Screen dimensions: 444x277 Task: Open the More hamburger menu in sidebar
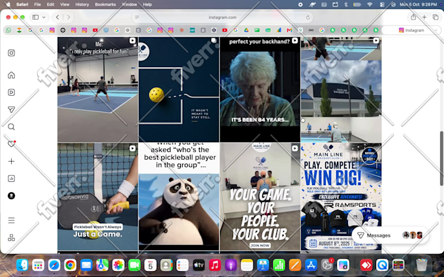[11, 220]
